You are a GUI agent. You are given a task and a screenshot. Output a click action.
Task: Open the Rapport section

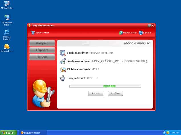tap(42, 50)
